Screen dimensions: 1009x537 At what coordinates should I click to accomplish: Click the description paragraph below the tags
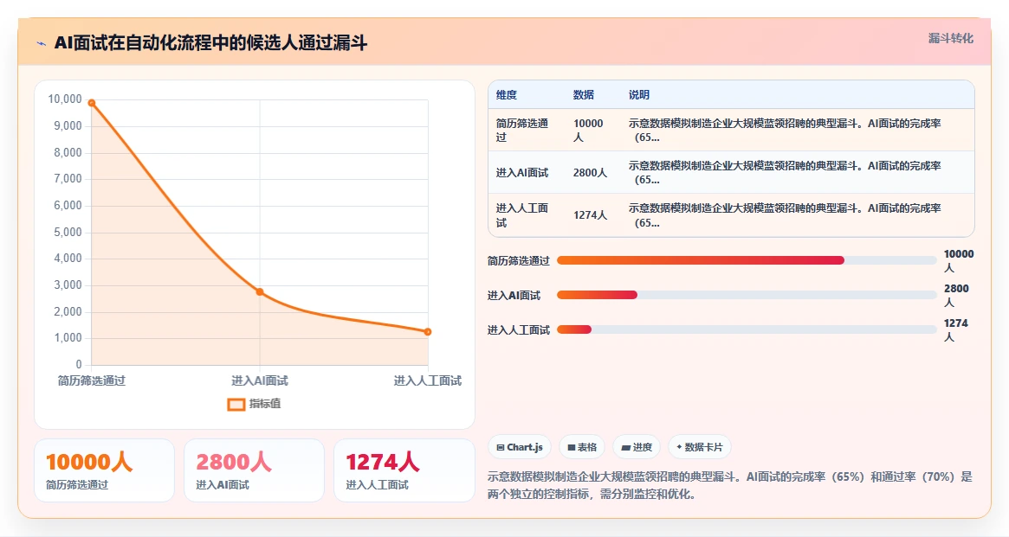tap(730, 485)
